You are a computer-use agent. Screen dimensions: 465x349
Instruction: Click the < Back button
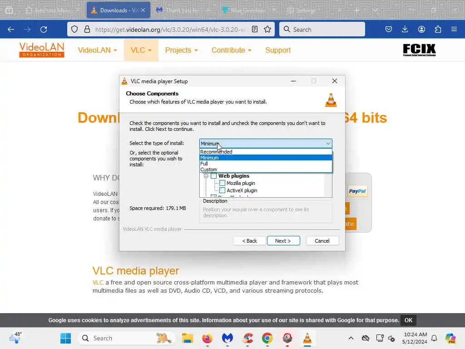pyautogui.click(x=249, y=241)
